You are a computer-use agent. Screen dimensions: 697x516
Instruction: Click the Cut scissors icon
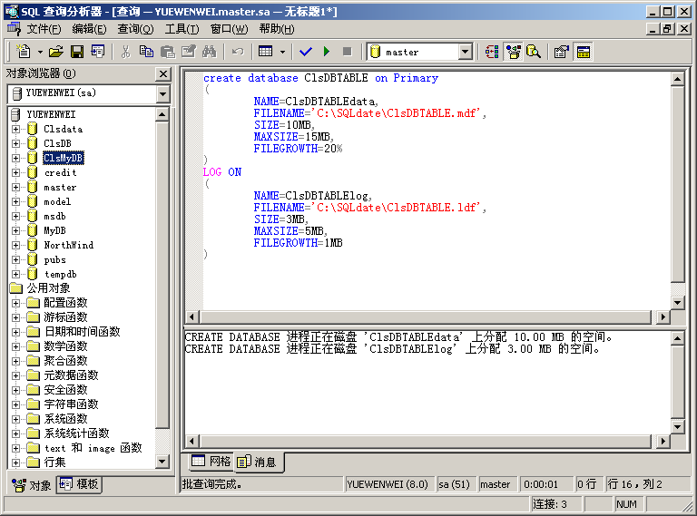coord(126,52)
